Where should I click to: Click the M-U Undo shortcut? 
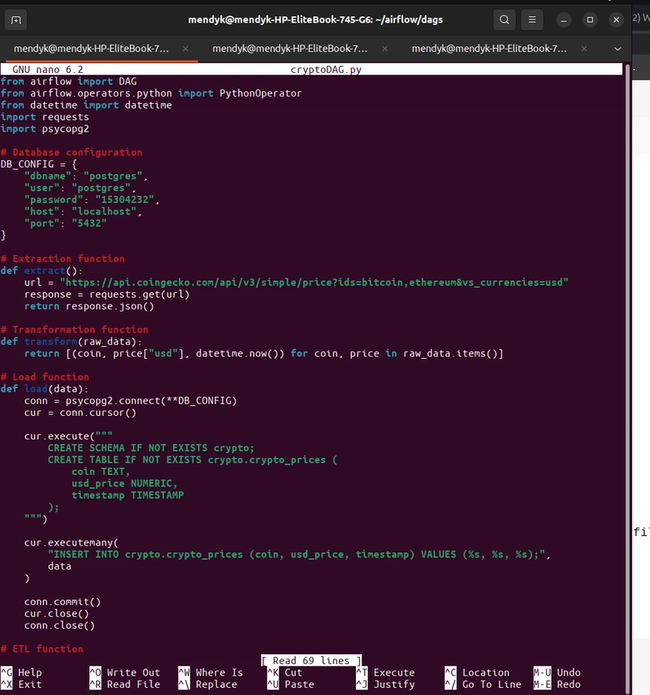point(557,672)
